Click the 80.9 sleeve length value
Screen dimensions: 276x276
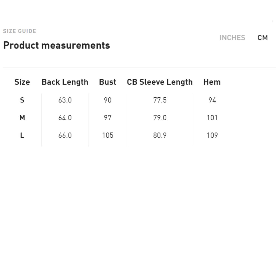pos(160,135)
